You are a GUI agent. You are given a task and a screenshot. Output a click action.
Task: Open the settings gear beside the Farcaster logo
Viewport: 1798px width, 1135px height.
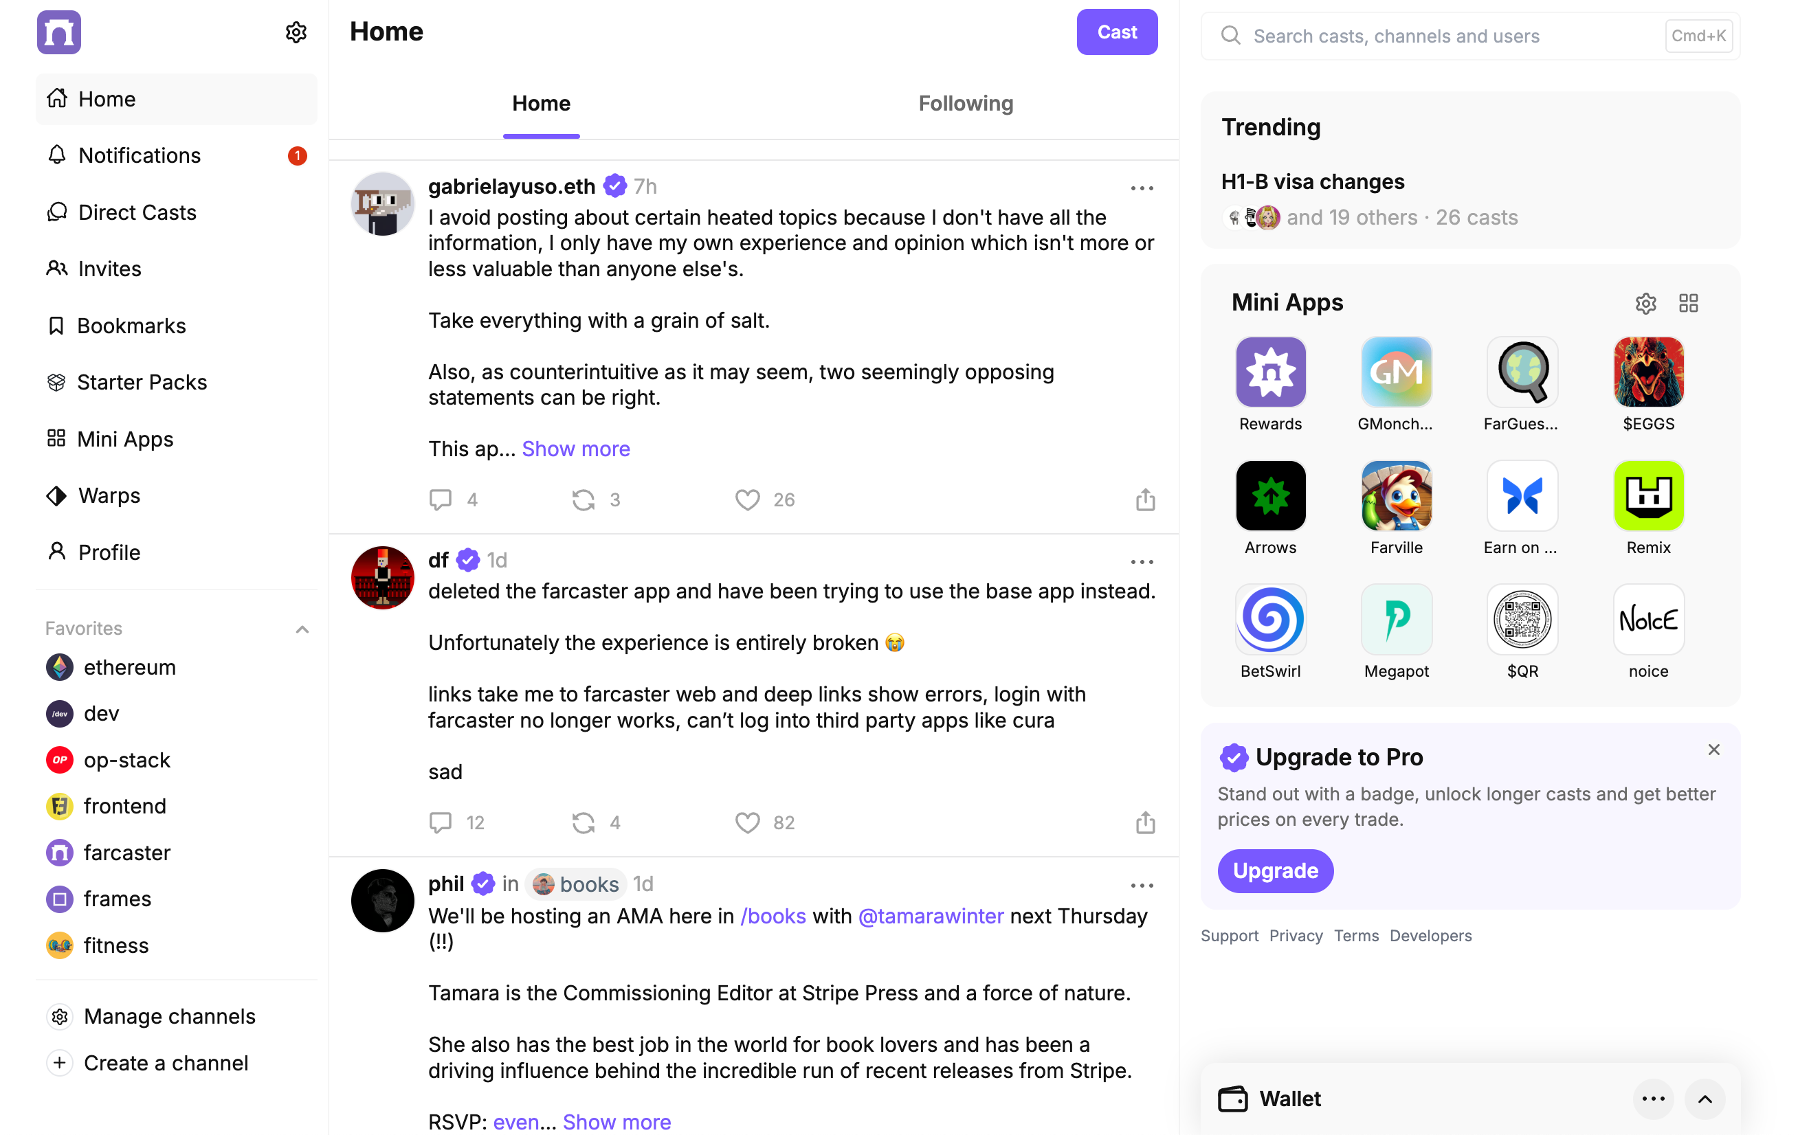[296, 32]
